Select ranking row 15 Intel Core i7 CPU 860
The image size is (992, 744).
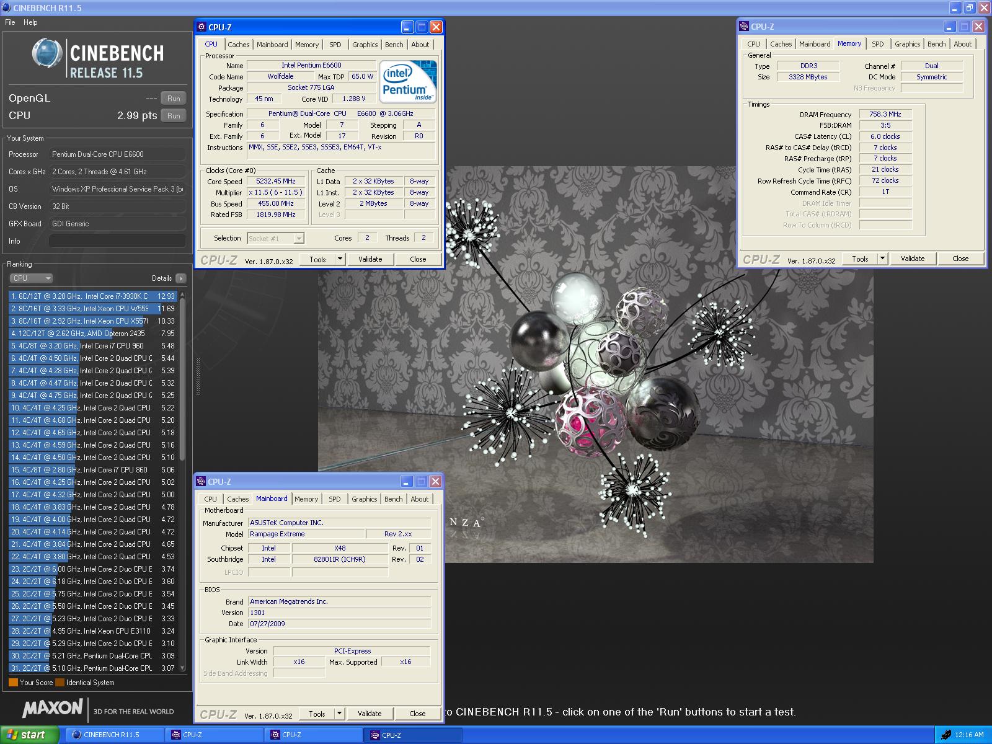pyautogui.click(x=93, y=470)
